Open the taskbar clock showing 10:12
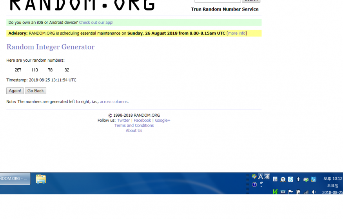Viewport: 343px width, 219px height. point(333,179)
